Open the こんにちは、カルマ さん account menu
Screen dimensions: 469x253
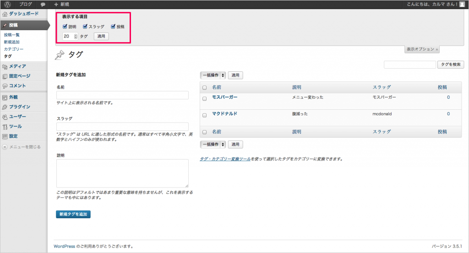pyautogui.click(x=432, y=4)
